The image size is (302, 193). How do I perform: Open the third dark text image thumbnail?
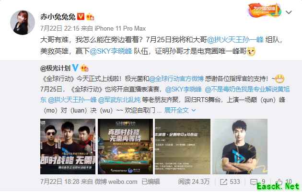click(183, 147)
